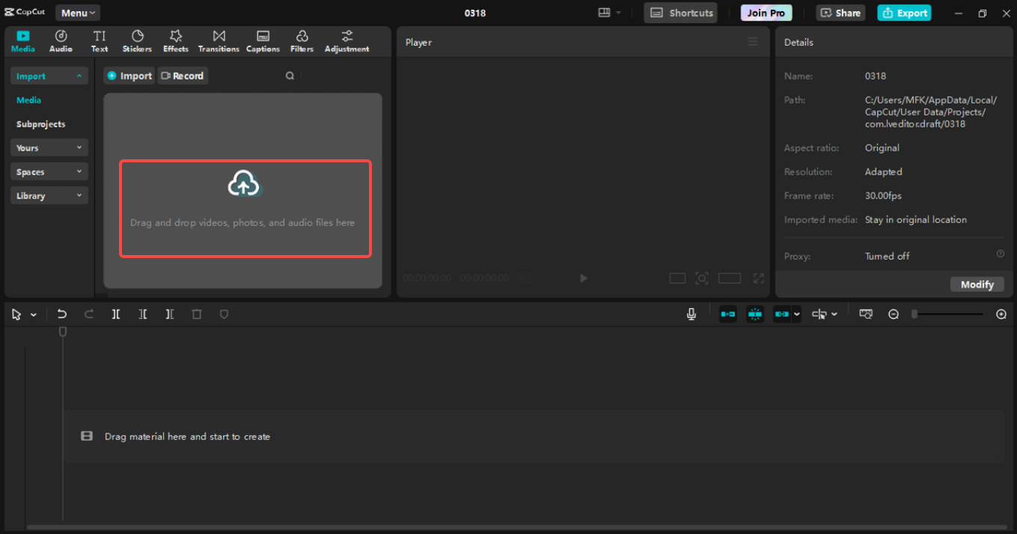Click the microphone voiceover icon
This screenshot has height=534, width=1017.
click(x=691, y=315)
